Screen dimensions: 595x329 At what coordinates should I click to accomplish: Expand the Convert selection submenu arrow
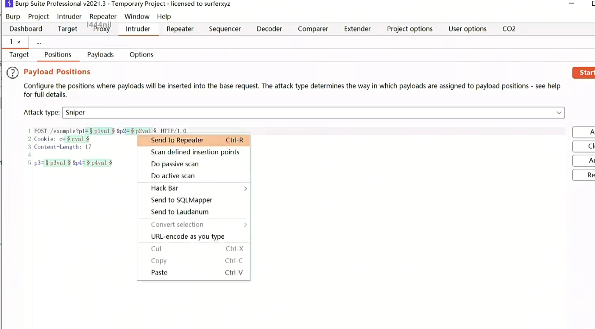245,225
